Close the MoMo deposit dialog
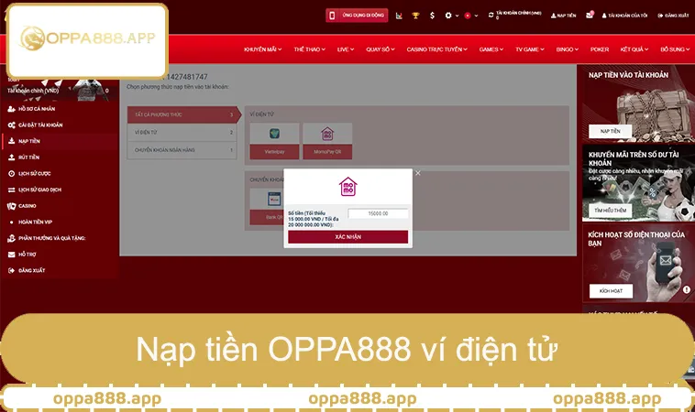 click(x=418, y=173)
